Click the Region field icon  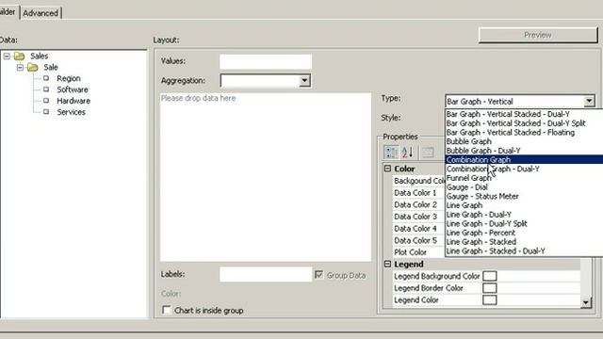(46, 78)
